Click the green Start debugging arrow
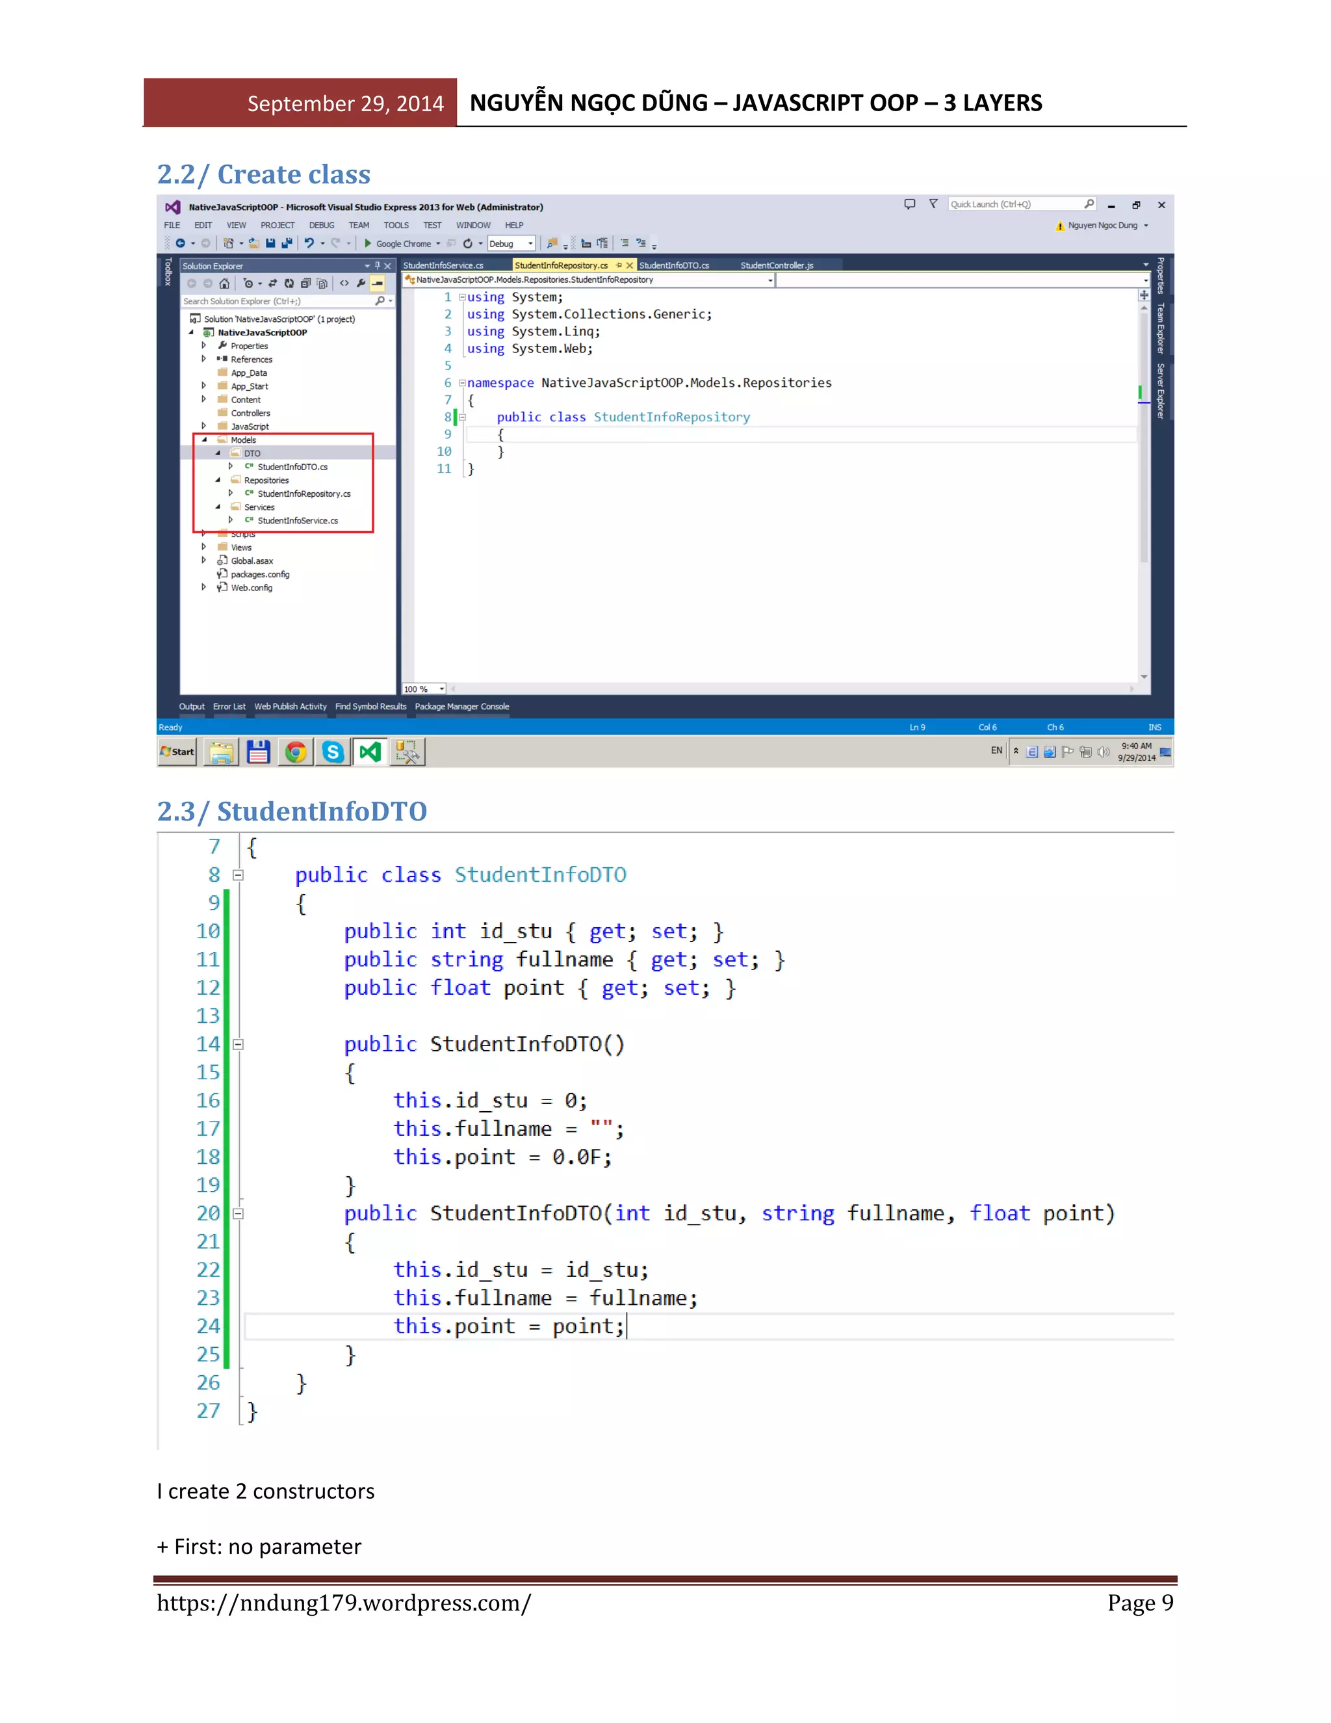1331x1723 pixels. pos(367,244)
